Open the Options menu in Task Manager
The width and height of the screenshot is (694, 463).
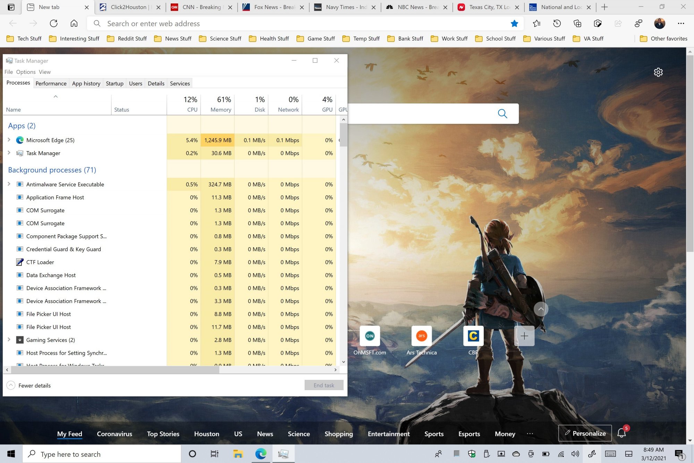pos(26,72)
